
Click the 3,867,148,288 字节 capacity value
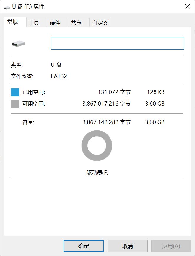coord(106,122)
